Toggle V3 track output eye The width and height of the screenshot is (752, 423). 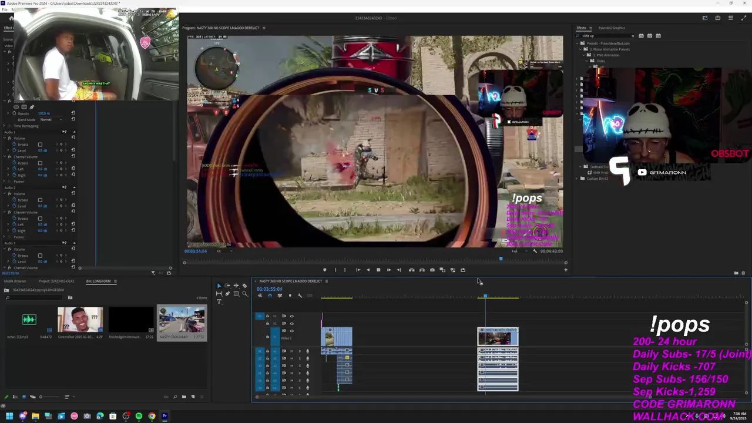coord(292,316)
